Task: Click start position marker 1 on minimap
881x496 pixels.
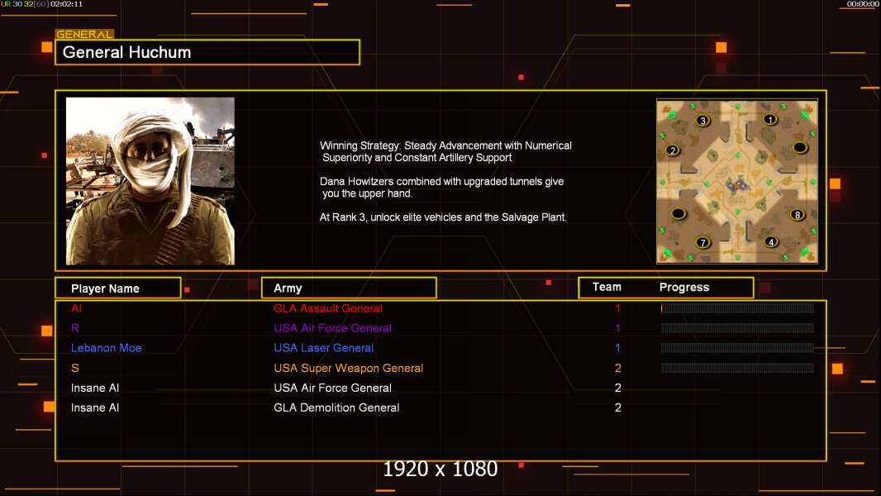Action: coord(769,119)
